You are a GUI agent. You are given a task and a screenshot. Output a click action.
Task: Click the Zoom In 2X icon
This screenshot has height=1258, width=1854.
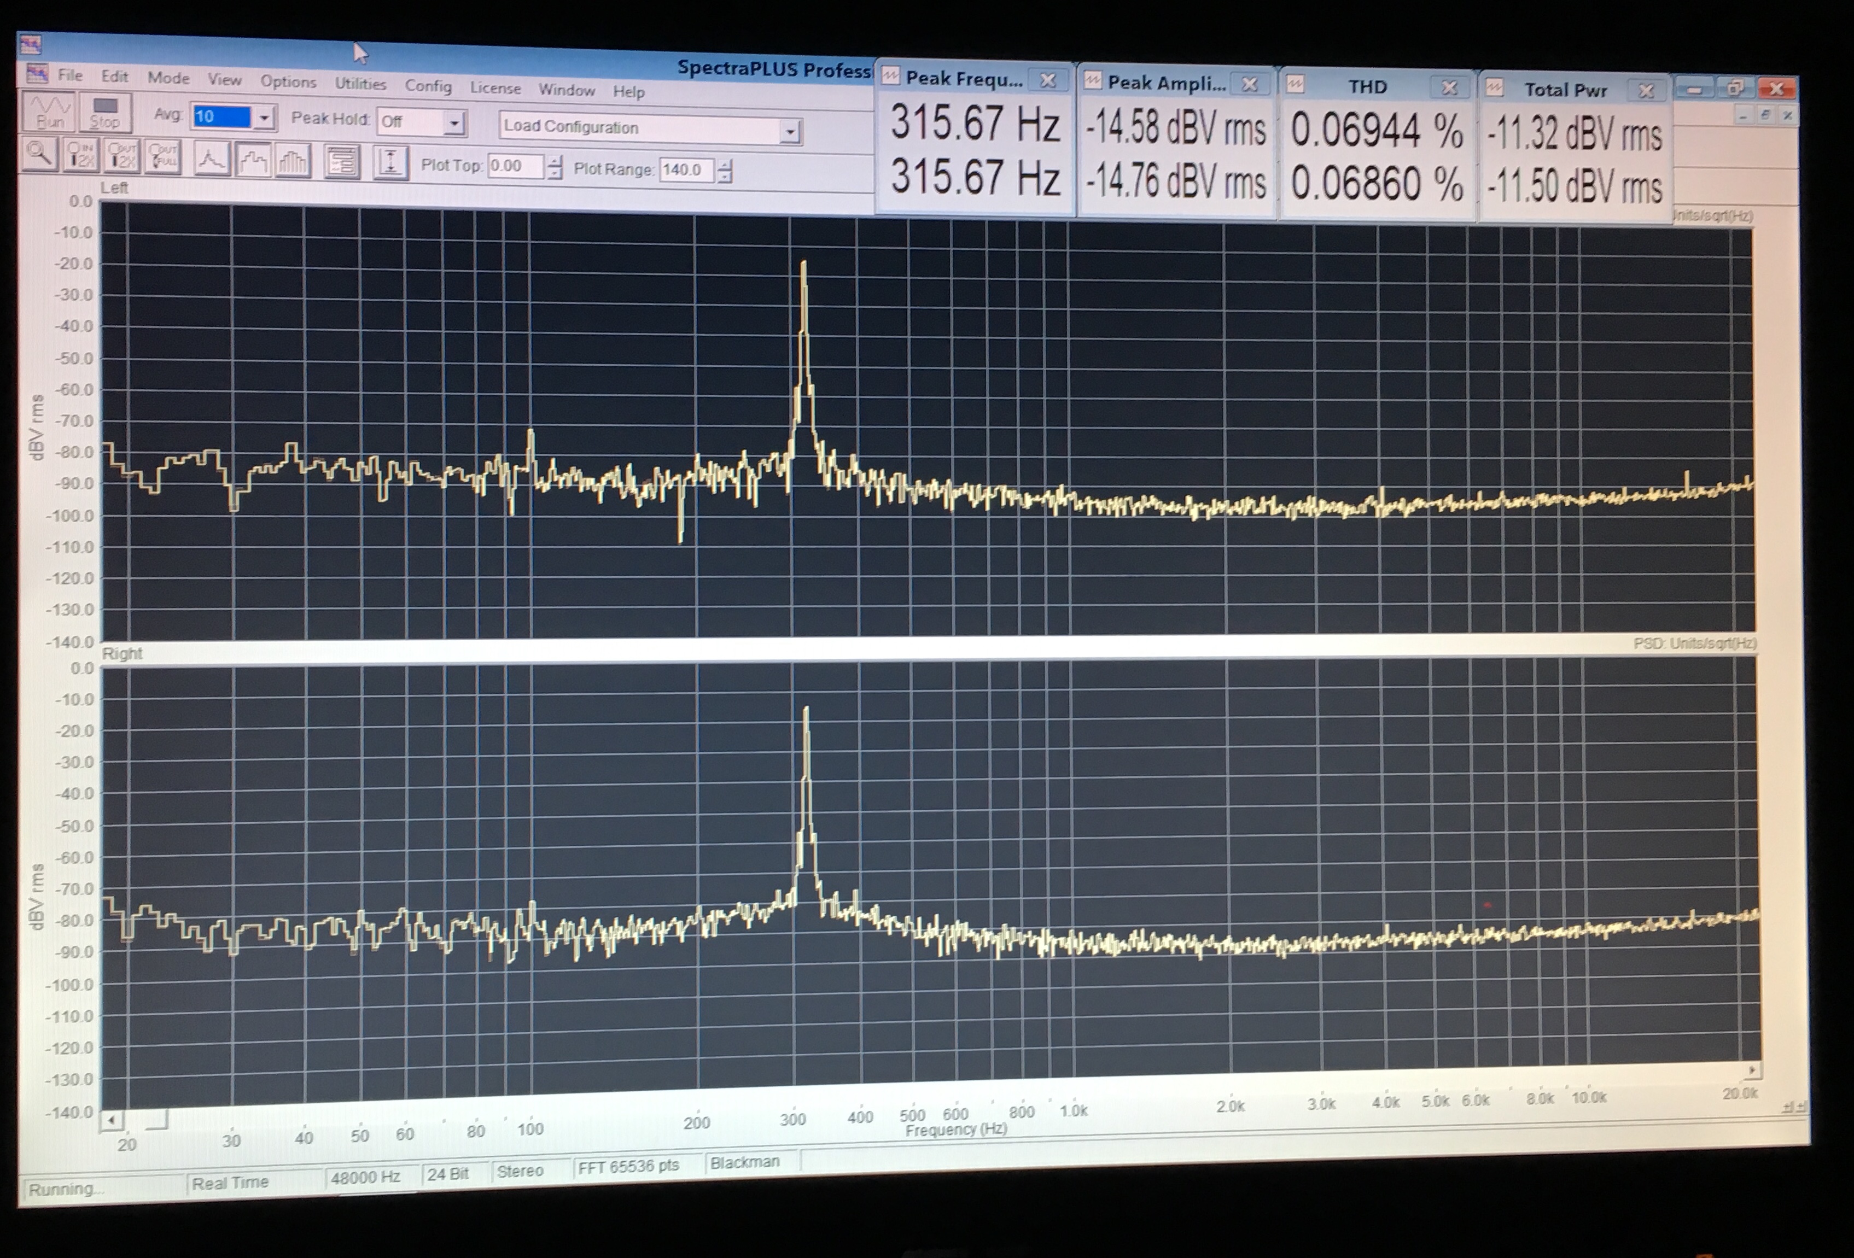(x=80, y=155)
